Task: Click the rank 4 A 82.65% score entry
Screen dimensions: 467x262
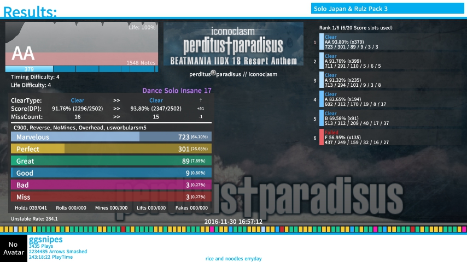Action: click(359, 99)
